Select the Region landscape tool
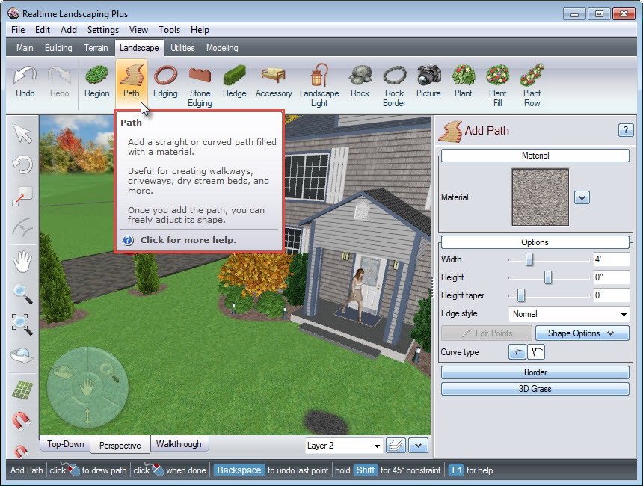The height and width of the screenshot is (486, 643). (96, 81)
